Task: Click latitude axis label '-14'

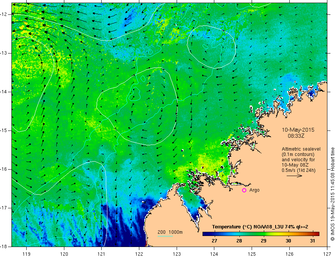Action: point(4,92)
